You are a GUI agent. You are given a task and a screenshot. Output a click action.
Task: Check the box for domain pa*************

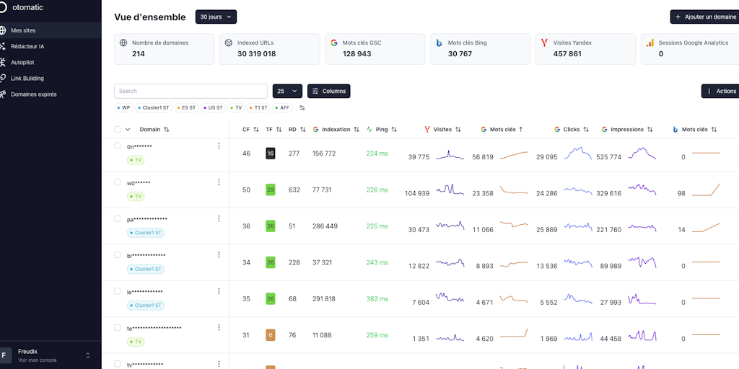click(118, 218)
